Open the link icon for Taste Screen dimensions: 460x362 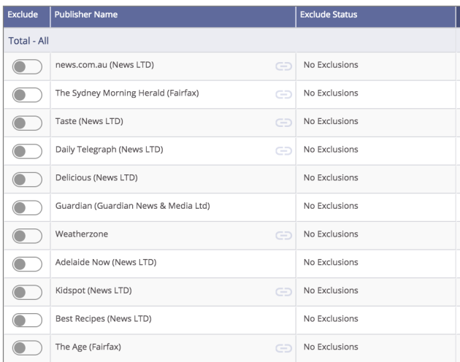coord(283,123)
